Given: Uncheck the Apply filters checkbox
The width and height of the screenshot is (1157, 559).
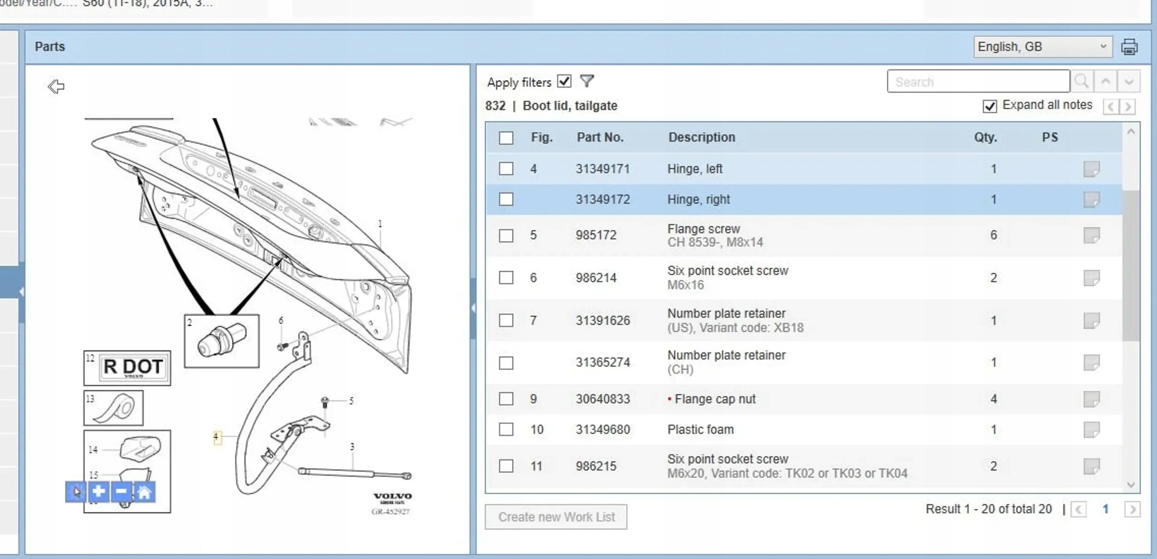Looking at the screenshot, I should (564, 81).
